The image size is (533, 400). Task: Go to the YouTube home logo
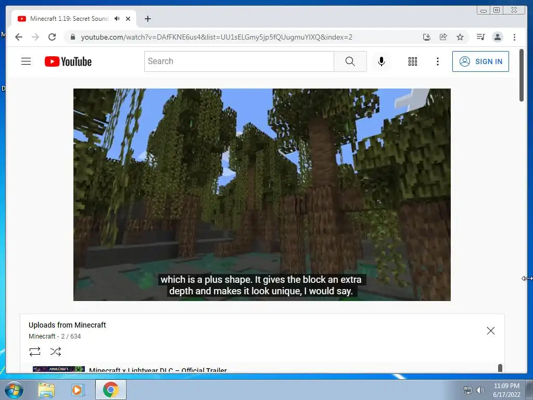pos(68,61)
